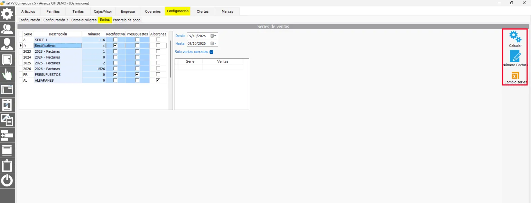The height and width of the screenshot is (203, 531).
Task: Click the calendar icon in the Hasta field
Action: 212,43
